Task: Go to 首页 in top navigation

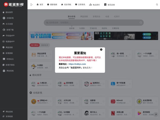Action: (x=39, y=5)
